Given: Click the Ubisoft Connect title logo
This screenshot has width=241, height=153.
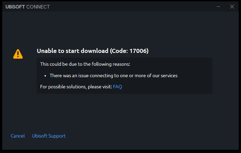Looking at the screenshot, I should pos(28,6).
